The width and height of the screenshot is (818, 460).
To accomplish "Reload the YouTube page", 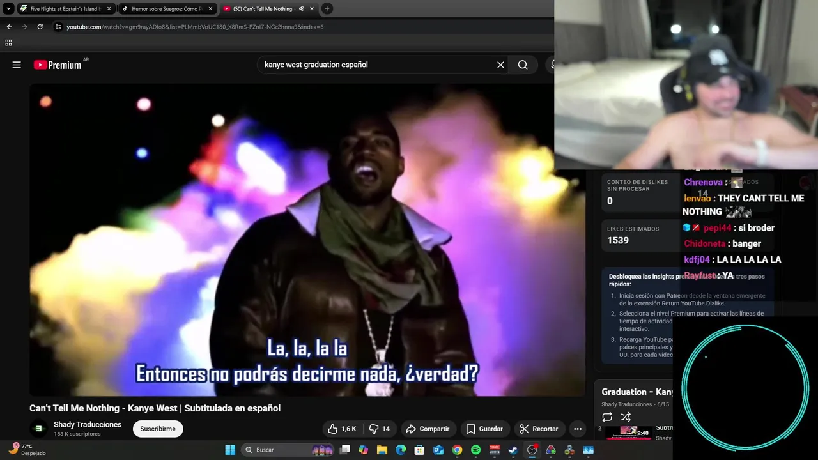I will pyautogui.click(x=40, y=27).
